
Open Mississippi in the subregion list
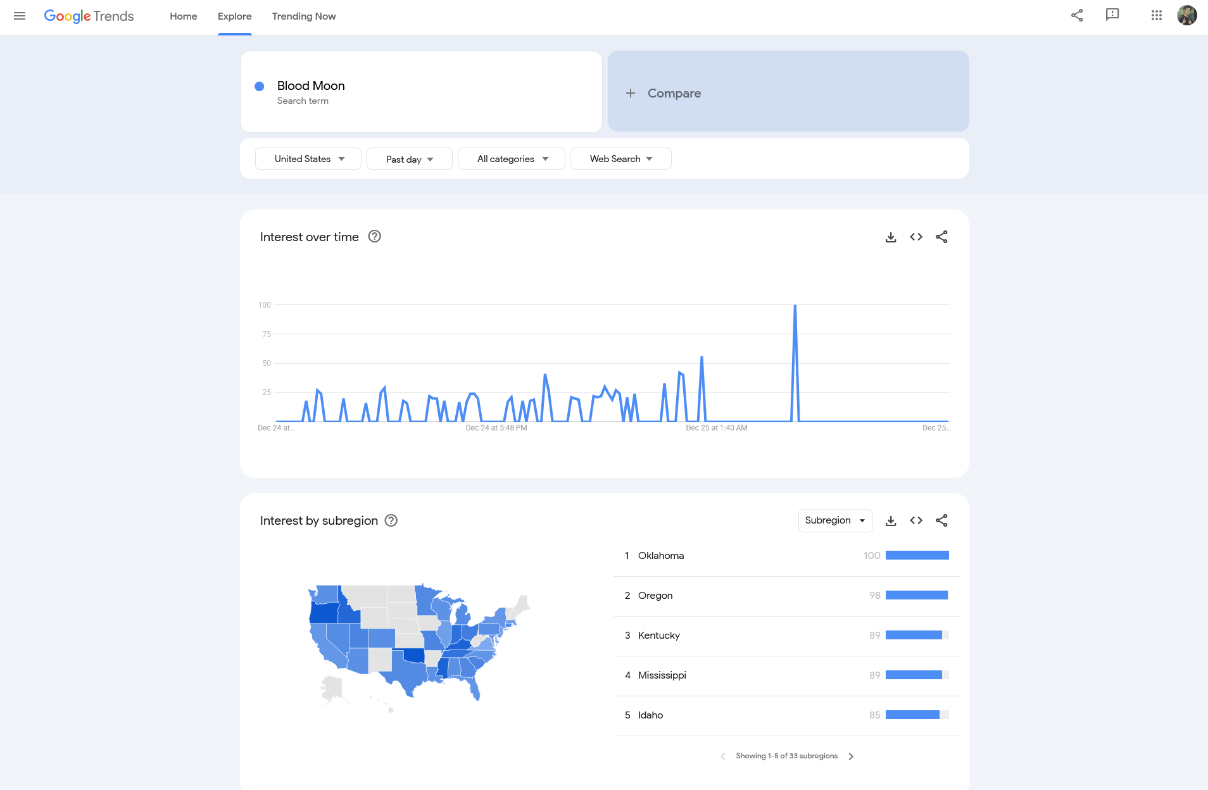787,675
